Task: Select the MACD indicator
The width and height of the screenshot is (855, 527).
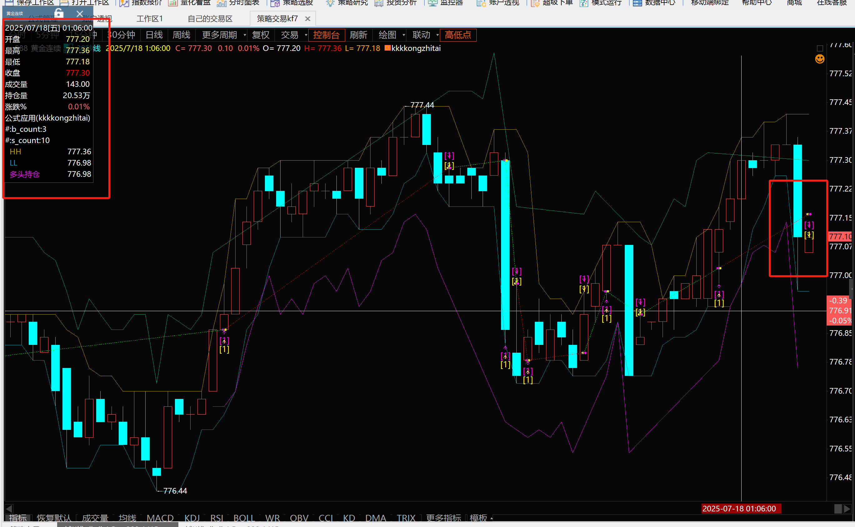Action: click(160, 518)
